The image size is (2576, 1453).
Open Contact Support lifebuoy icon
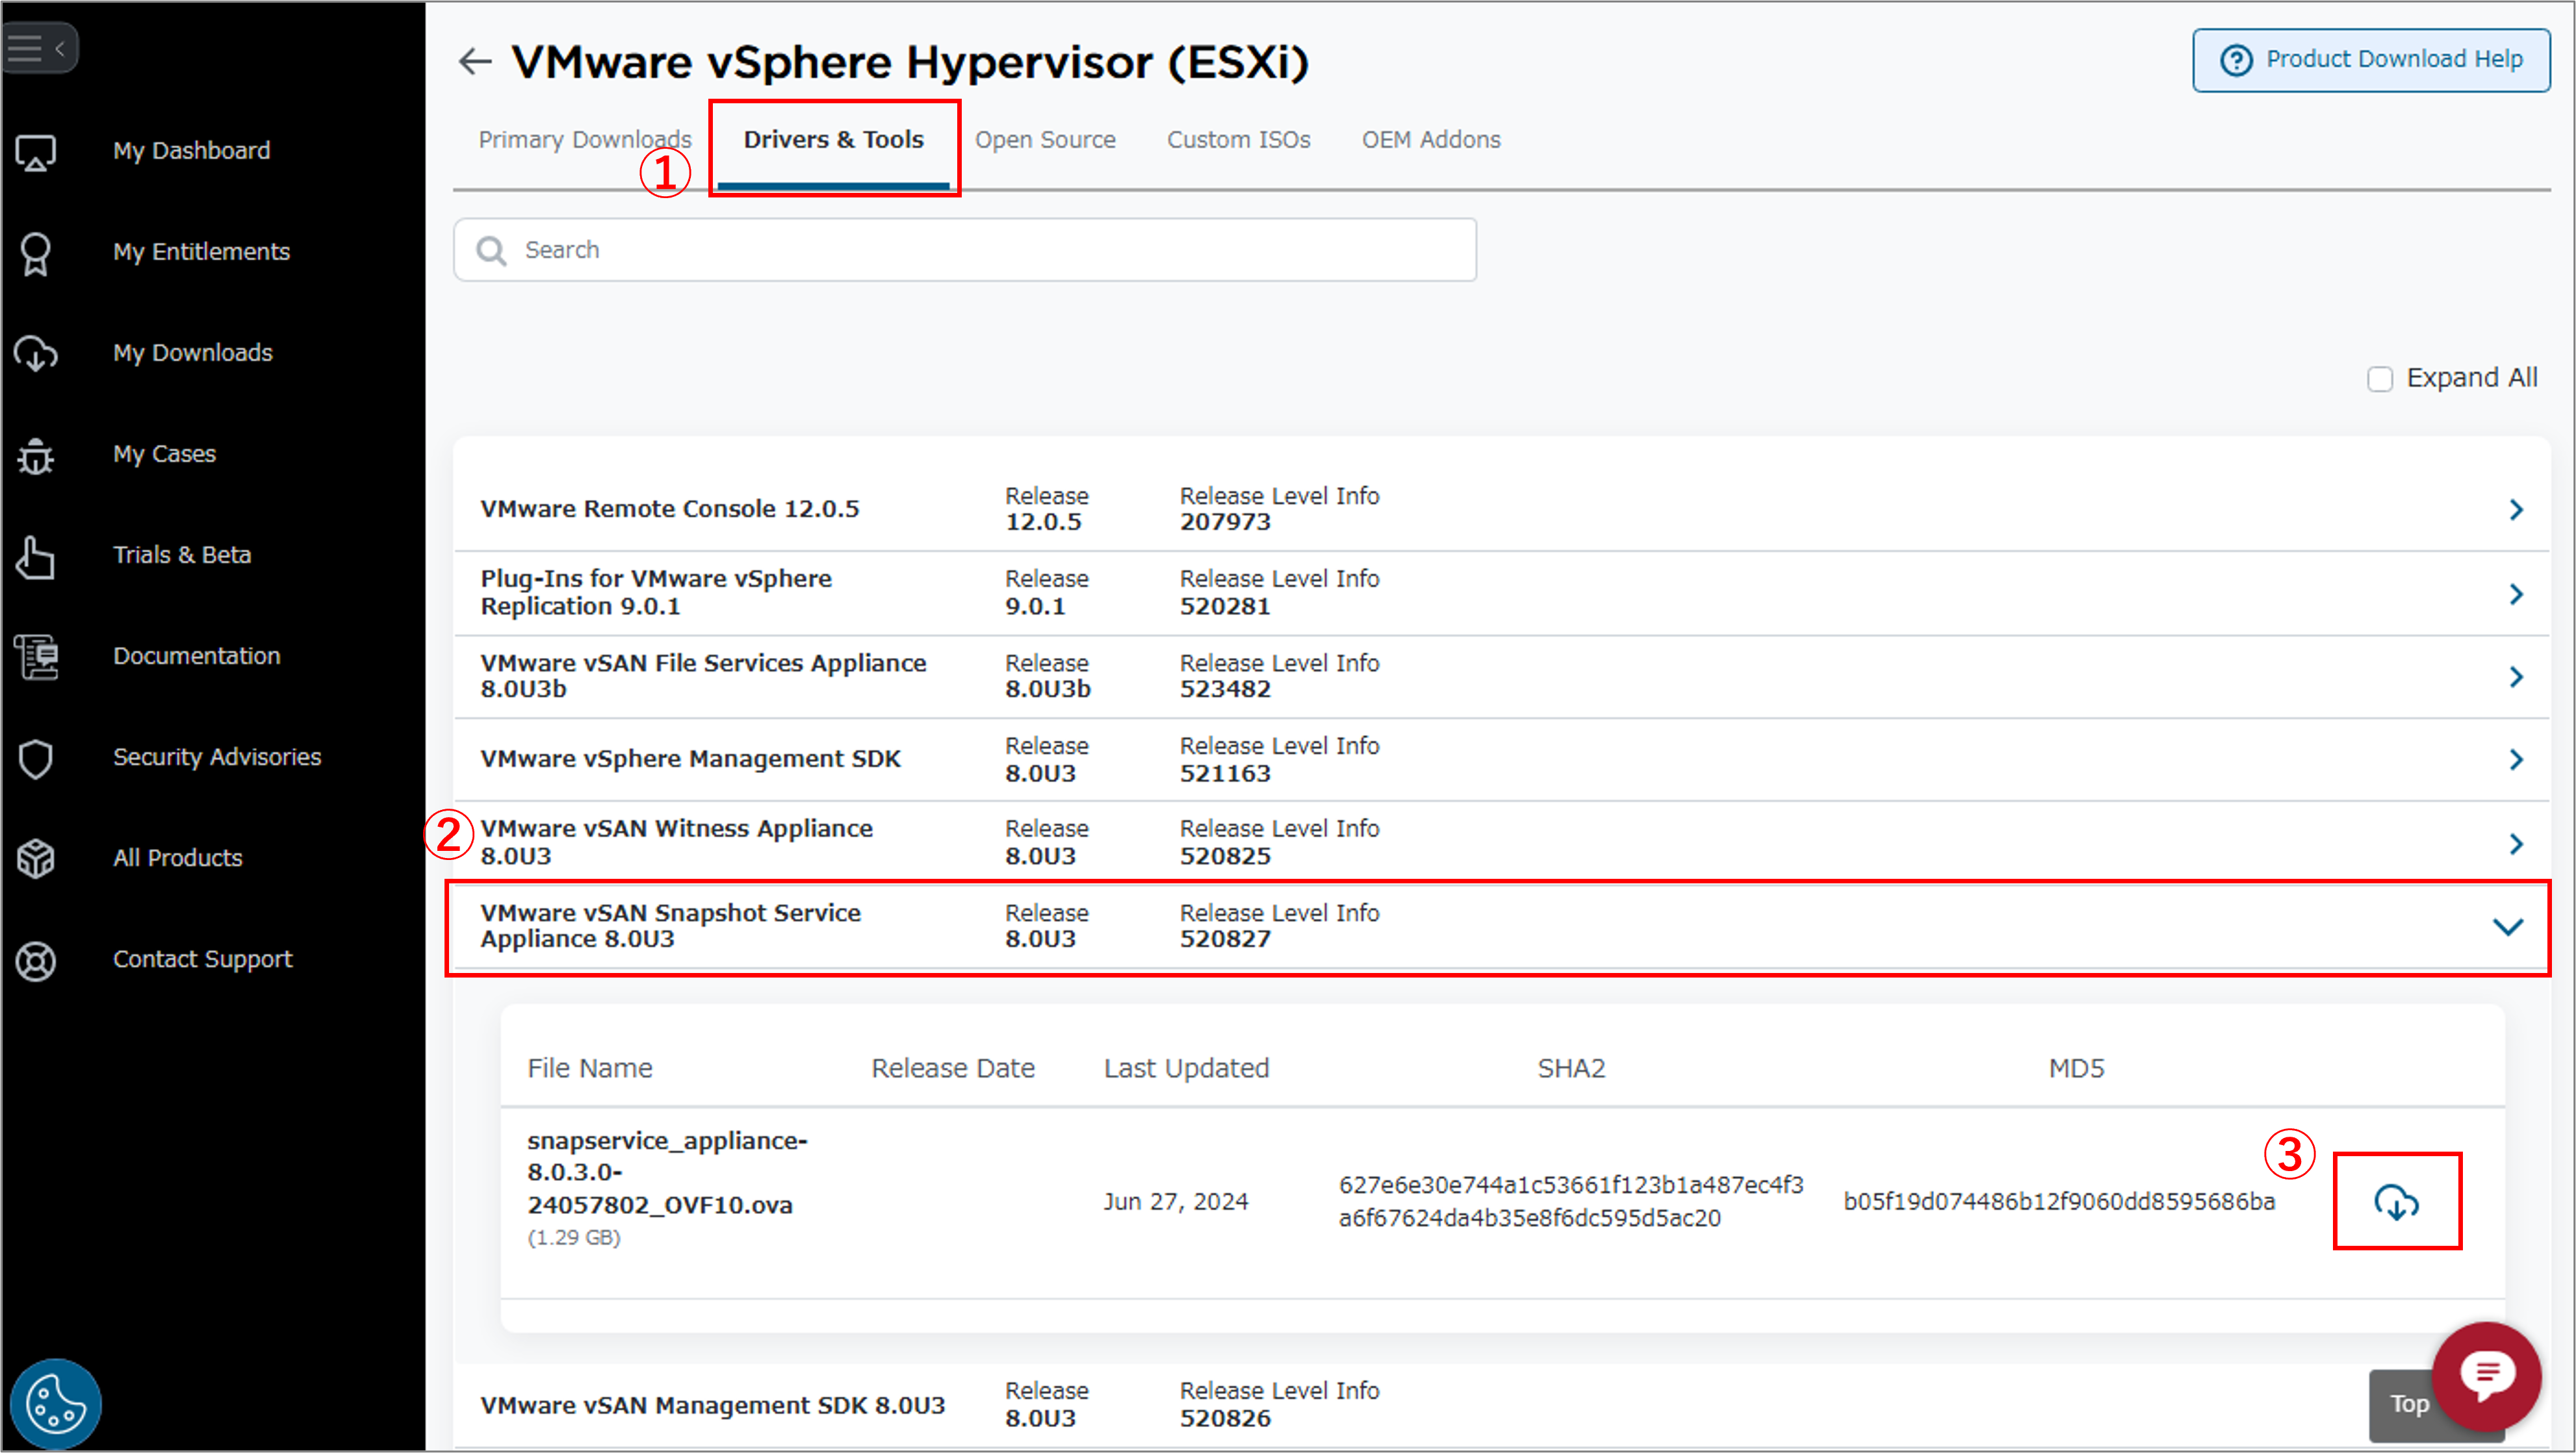[36, 961]
